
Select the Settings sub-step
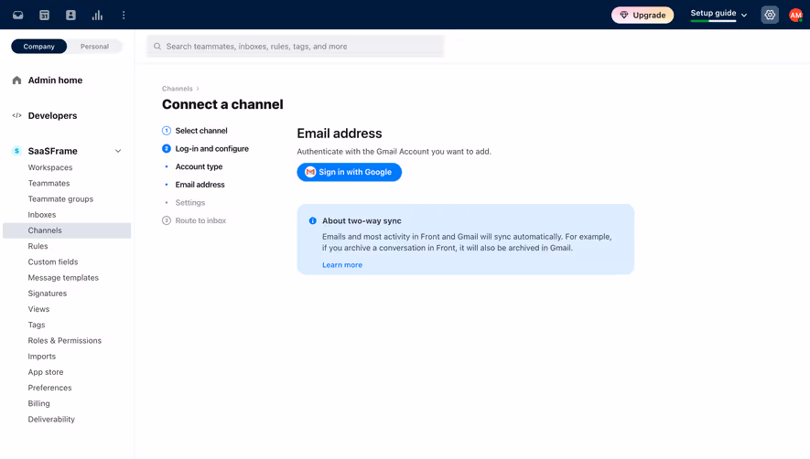tap(190, 203)
